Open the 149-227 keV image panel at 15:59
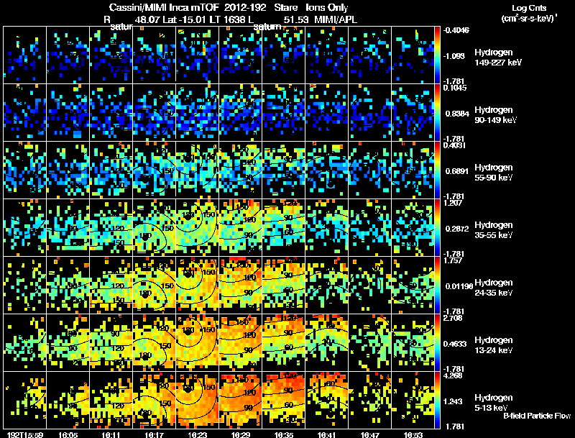575x438 pixels. [x=24, y=55]
